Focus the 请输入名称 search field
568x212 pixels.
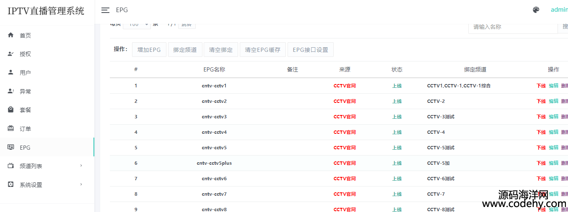click(x=512, y=27)
